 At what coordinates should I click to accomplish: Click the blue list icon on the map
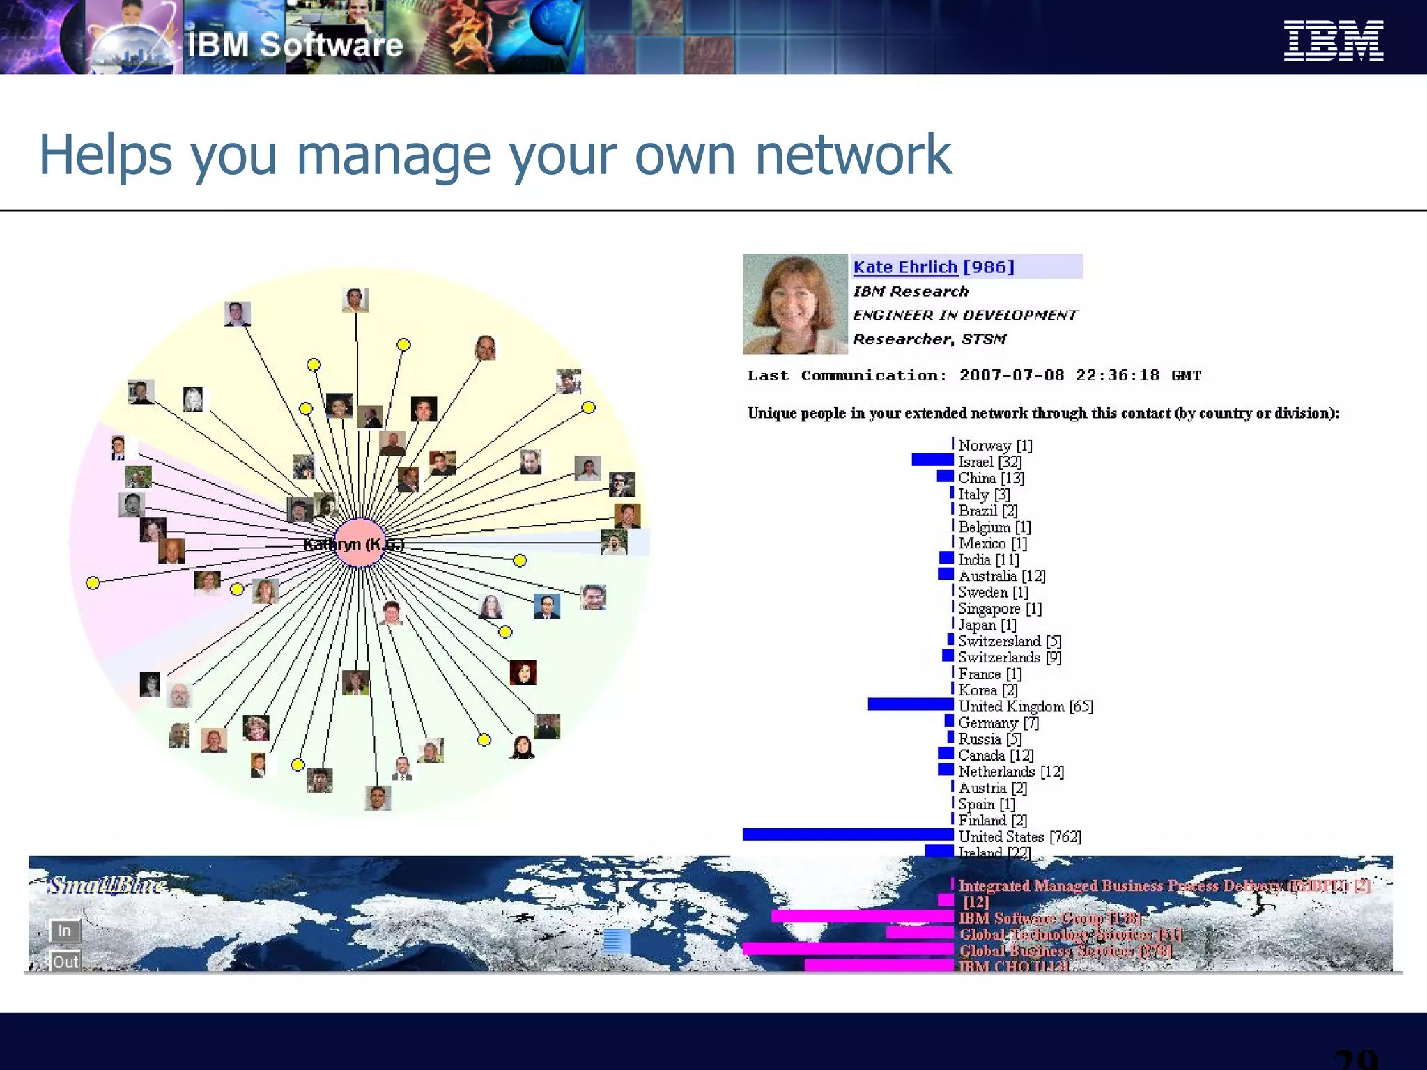(617, 941)
